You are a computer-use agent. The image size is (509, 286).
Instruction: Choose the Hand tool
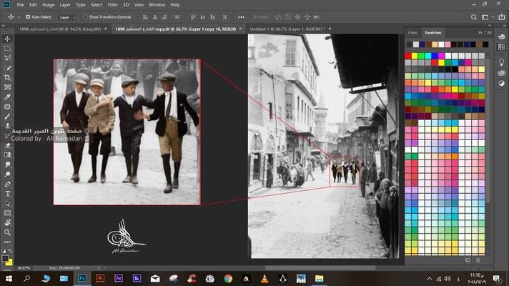tap(8, 222)
